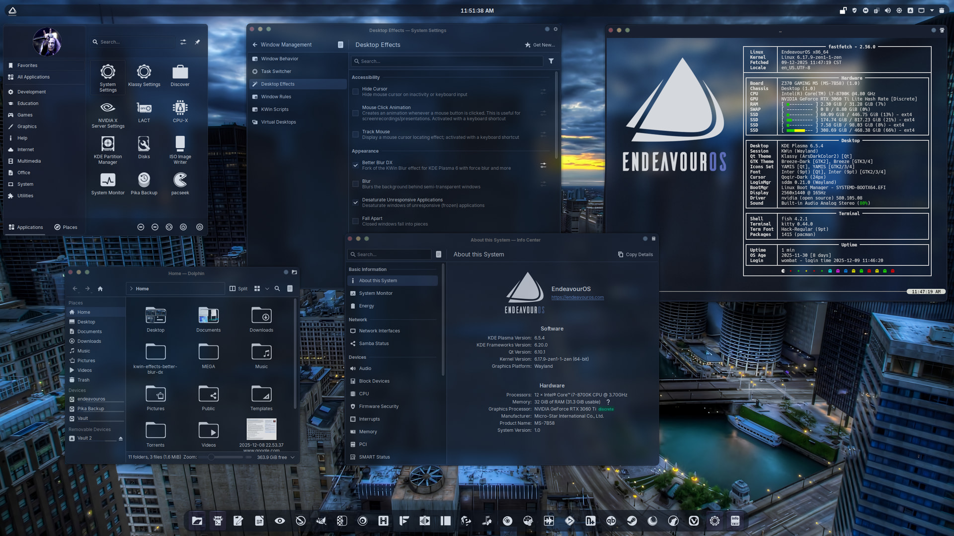Open qBittorrent from the dock
The height and width of the screenshot is (536, 954).
pyautogui.click(x=611, y=521)
